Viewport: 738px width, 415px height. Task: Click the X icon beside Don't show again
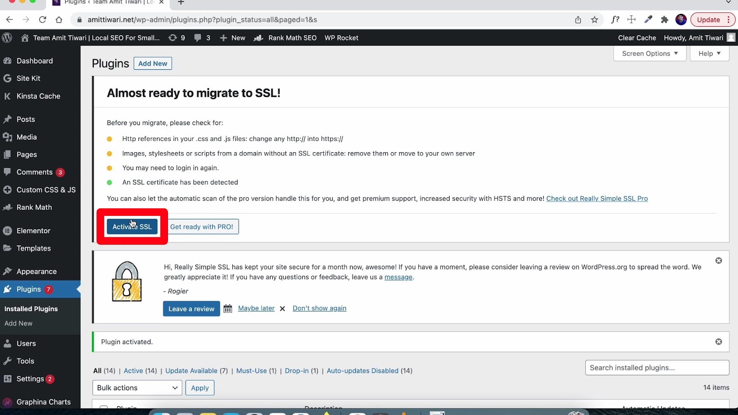282,308
